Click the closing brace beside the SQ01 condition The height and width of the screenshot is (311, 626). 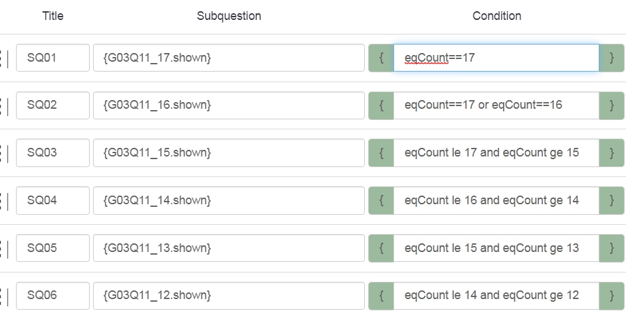click(x=611, y=58)
